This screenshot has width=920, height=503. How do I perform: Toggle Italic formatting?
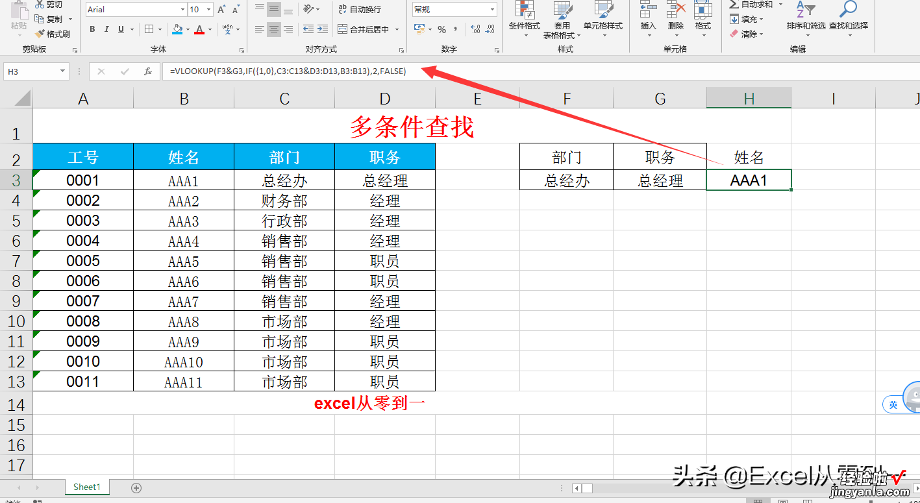pos(107,29)
